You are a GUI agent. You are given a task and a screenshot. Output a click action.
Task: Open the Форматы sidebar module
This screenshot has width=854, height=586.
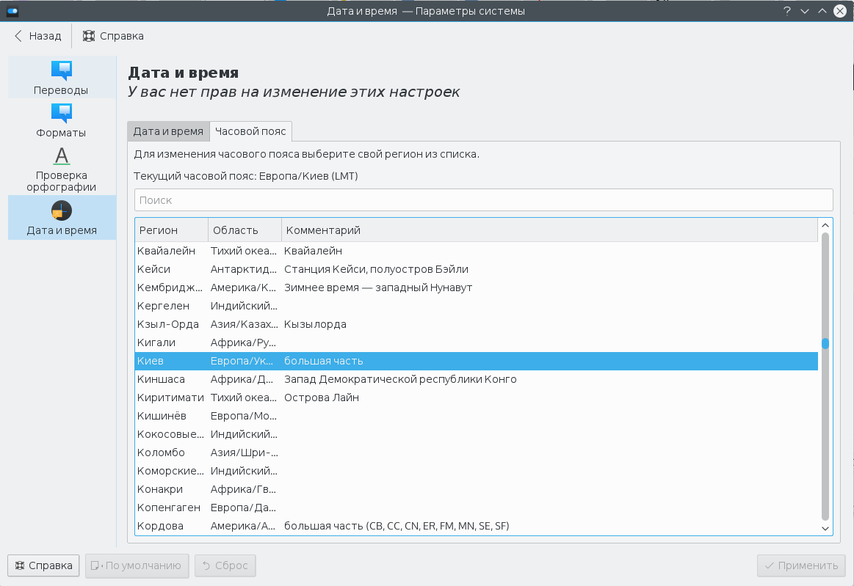pyautogui.click(x=62, y=120)
